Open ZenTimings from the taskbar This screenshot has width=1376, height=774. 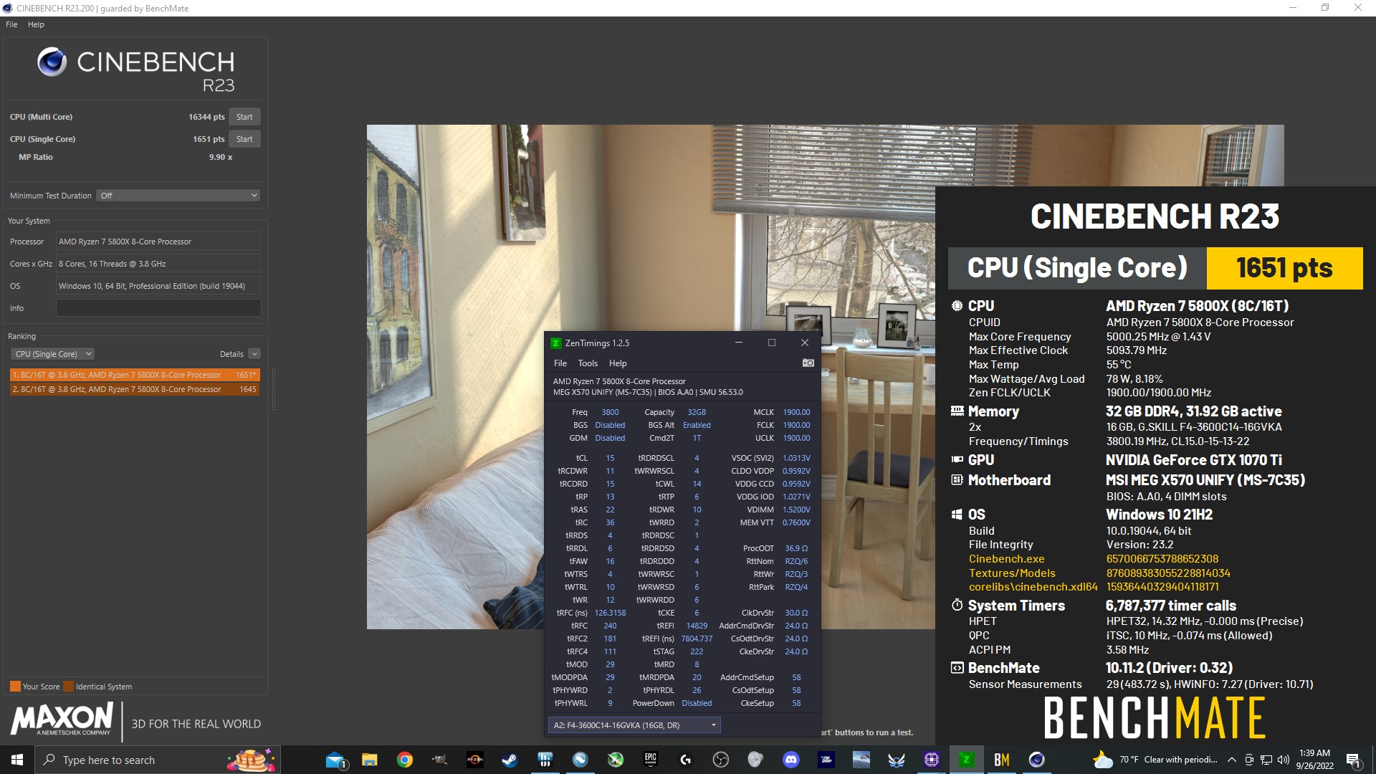[967, 760]
